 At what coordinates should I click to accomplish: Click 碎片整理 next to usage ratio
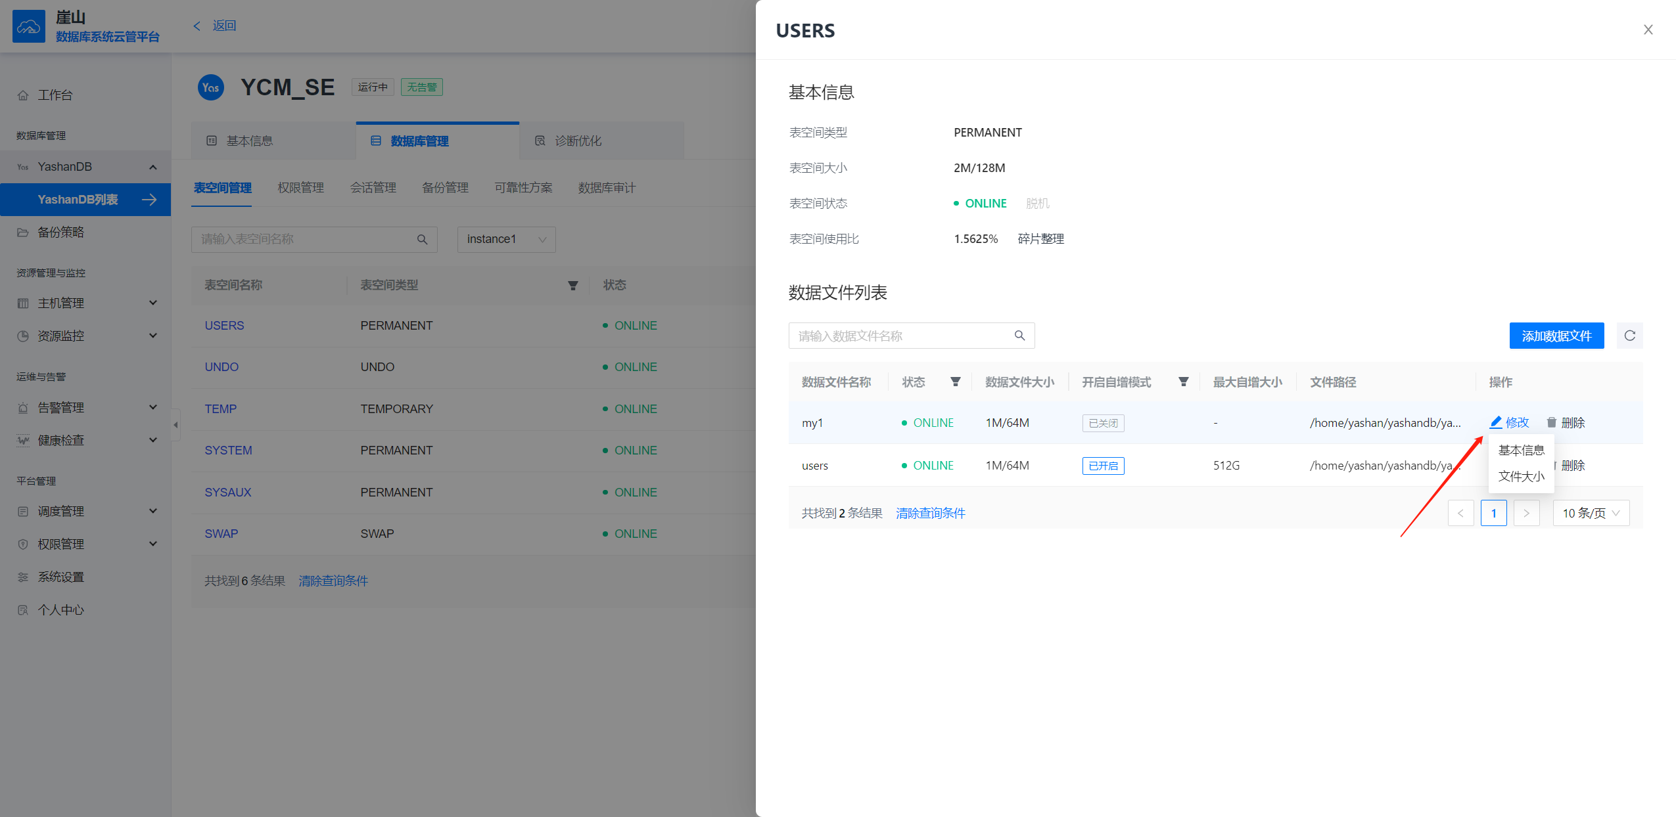(1040, 239)
